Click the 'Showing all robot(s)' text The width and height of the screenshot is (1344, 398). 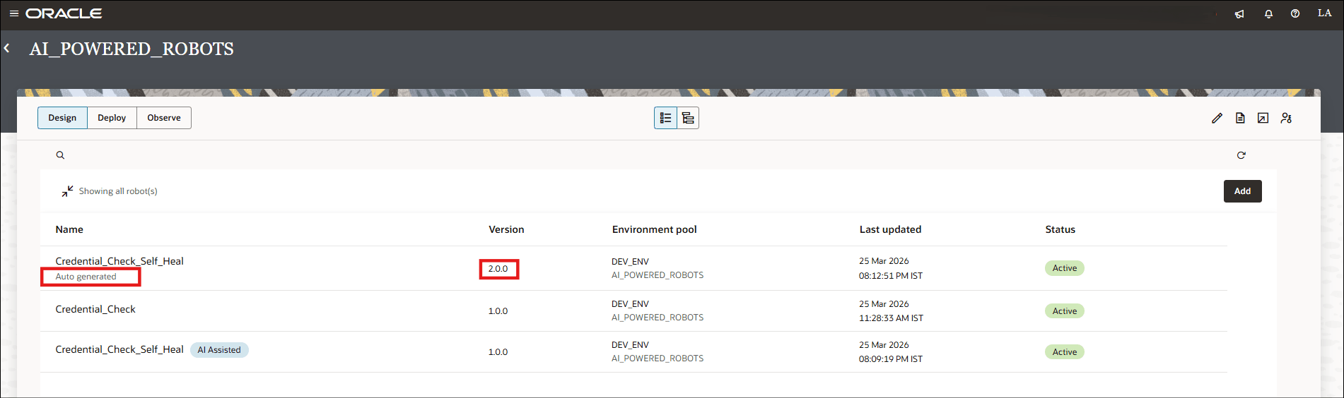(x=118, y=191)
